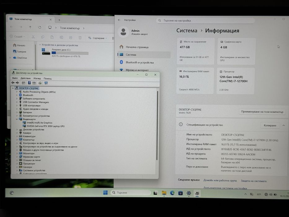289x217 pixels.
Task: Click Система breadcrumb in Settings header
Action: 187,30
